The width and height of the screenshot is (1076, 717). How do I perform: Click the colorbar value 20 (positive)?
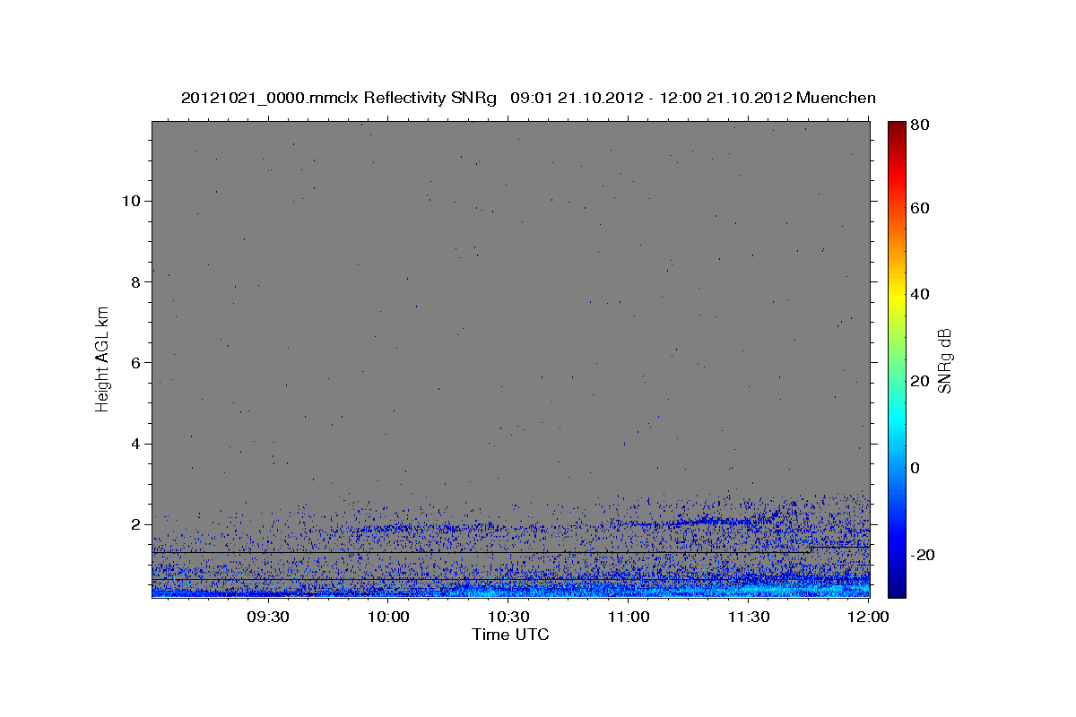coord(922,381)
